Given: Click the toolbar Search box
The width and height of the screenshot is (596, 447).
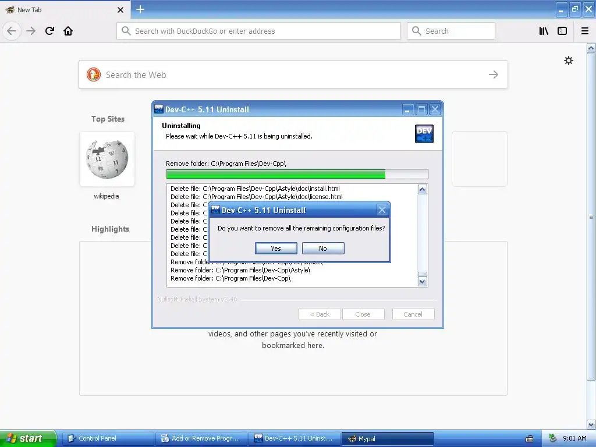Looking at the screenshot, I should point(451,31).
